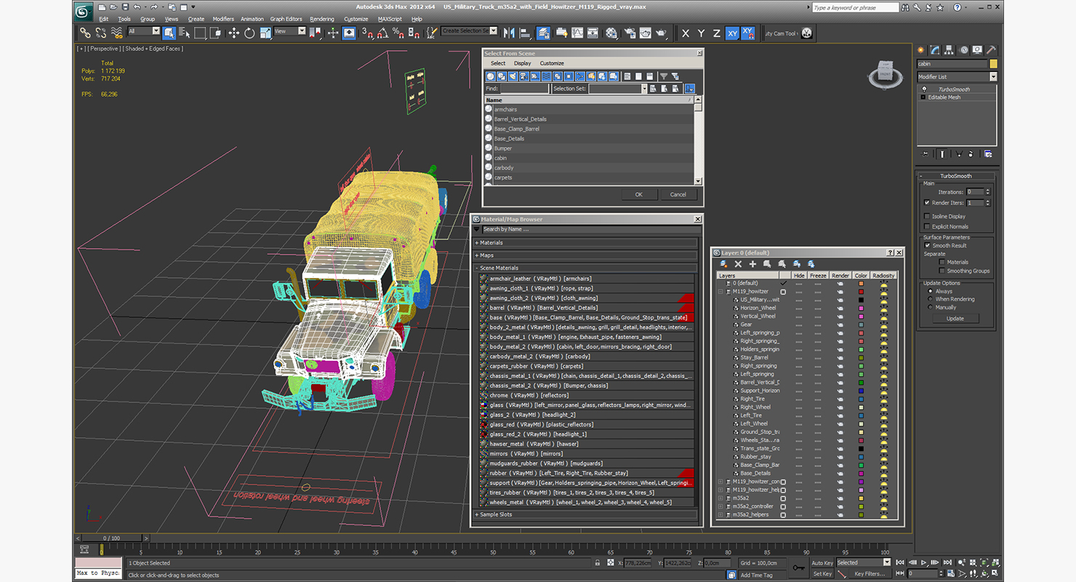Check Separate by Materials option
Screen dimensions: 1076x582
(941, 262)
